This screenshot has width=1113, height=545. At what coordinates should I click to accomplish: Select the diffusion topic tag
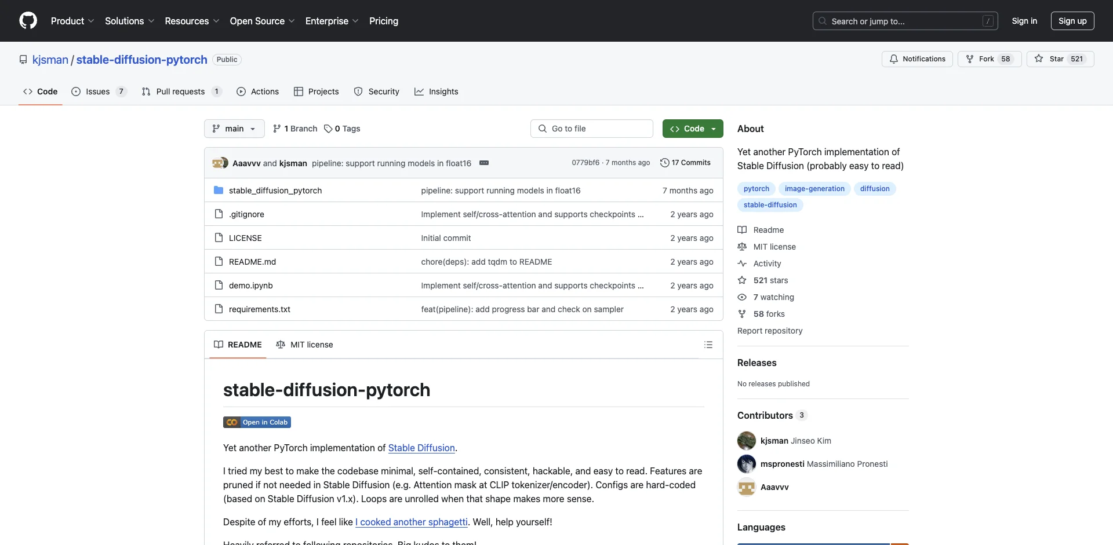click(x=875, y=189)
